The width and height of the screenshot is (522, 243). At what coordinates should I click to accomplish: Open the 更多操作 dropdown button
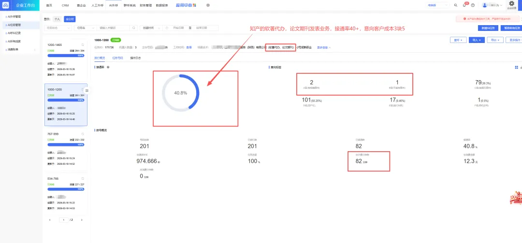point(514,40)
